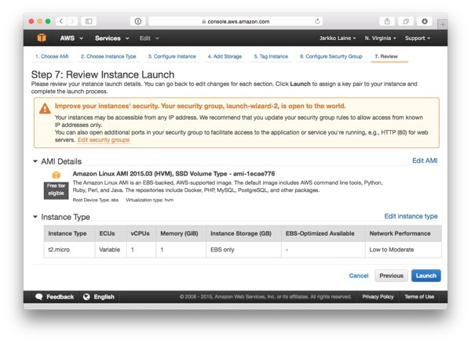Viewport: 471px width, 343px height.
Task: Open the AWS dropdown menu
Action: [71, 38]
